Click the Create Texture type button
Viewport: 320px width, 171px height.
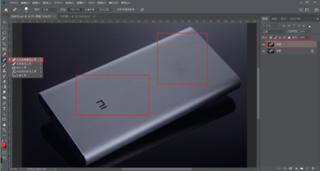(x=89, y=10)
